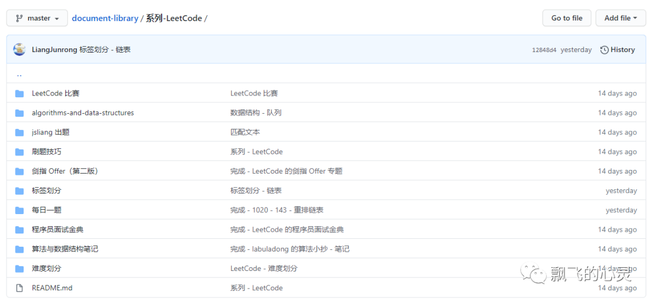
Task: Open commit History
Action: 617,50
